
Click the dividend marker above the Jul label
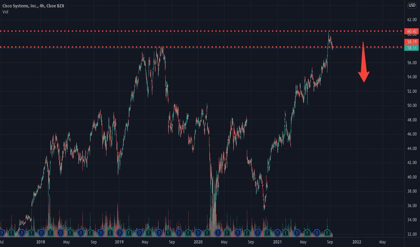click(x=2, y=233)
